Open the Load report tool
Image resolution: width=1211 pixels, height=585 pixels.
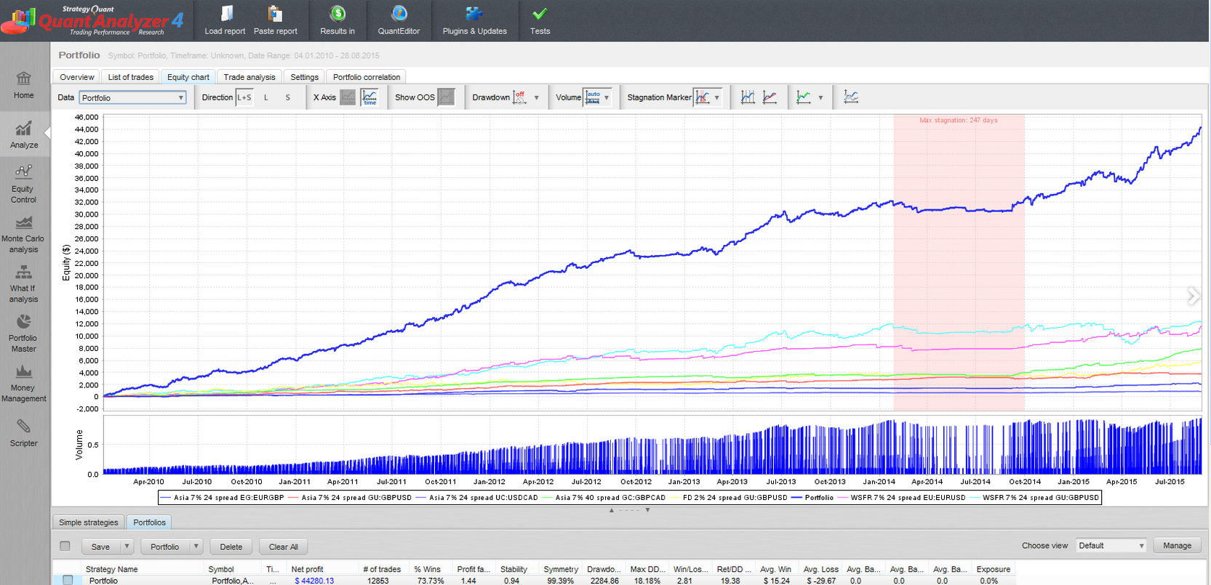pos(225,20)
